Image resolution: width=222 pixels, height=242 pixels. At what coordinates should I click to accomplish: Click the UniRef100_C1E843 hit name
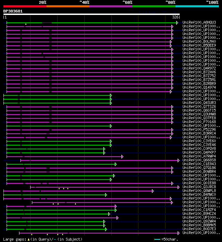[x=199, y=164]
